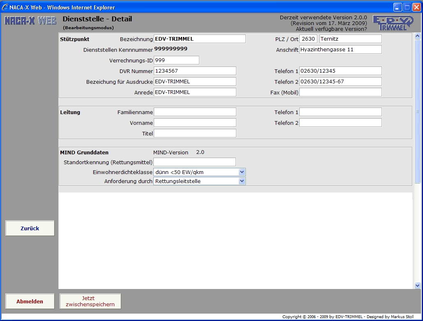Click the empty Leitung Telefon 1 field
The width and height of the screenshot is (423, 321).
340,112
